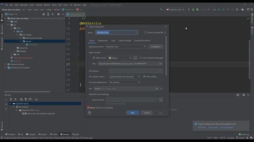Viewport: 254px width, 142px height.
Task: Click folder icon in JRE field
Action: pyautogui.click(x=157, y=88)
